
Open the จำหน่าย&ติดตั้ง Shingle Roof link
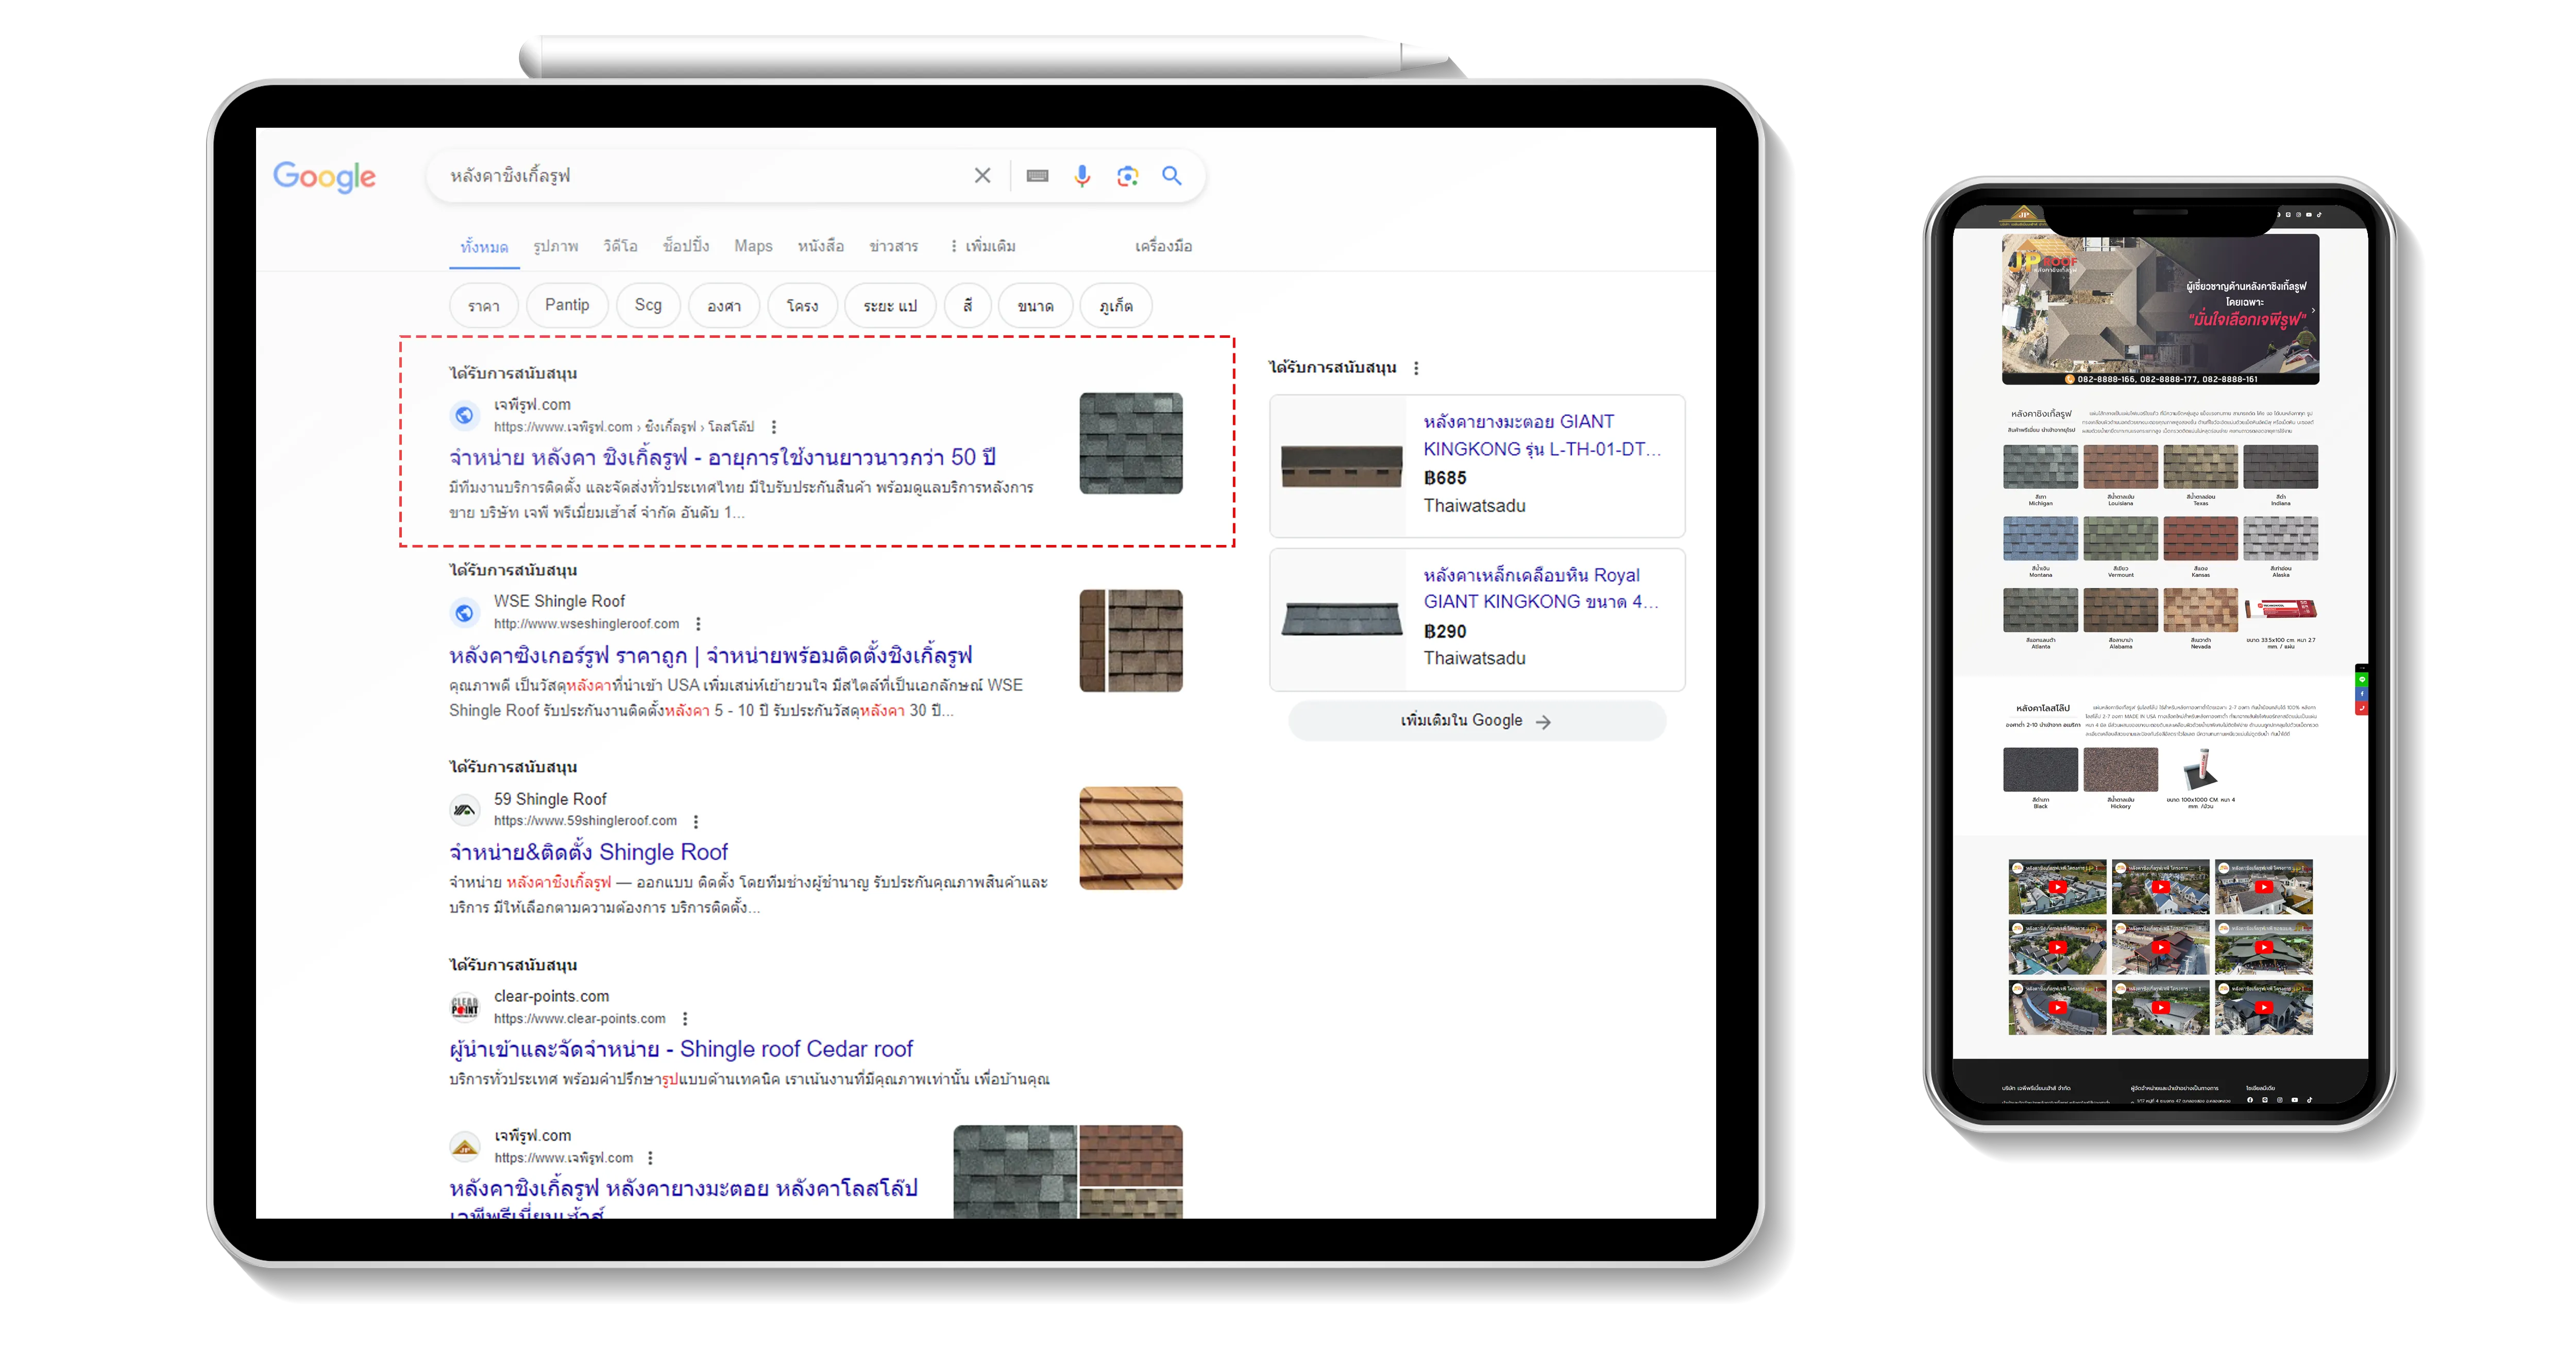[x=588, y=852]
